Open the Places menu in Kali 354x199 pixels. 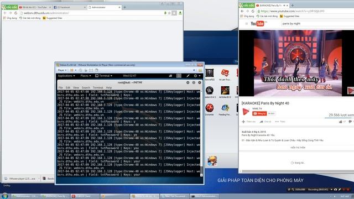click(86, 76)
